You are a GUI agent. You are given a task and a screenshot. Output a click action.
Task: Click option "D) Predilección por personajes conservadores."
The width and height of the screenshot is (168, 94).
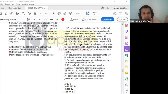[31, 55]
